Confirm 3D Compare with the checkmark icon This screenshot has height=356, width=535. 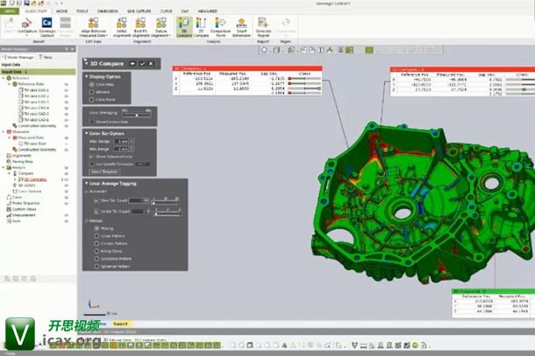pos(141,64)
